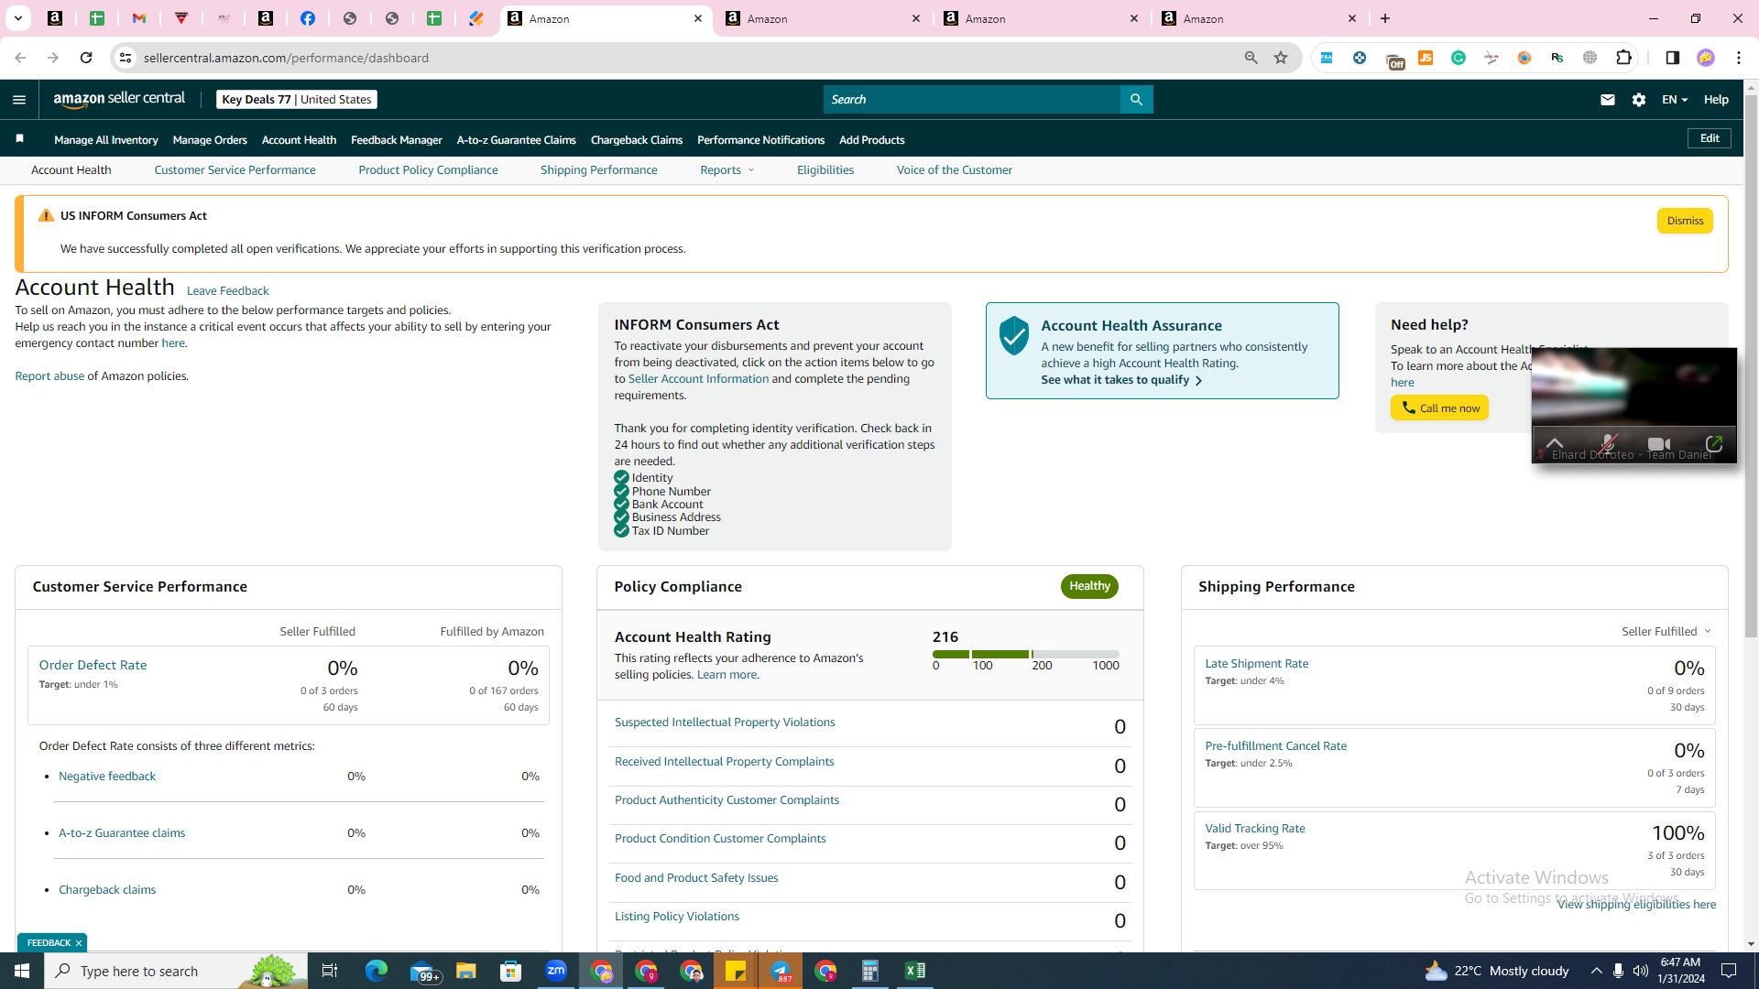Screen dimensions: 1759x989
Task: Open a new browser tab
Action: pos(1385,18)
